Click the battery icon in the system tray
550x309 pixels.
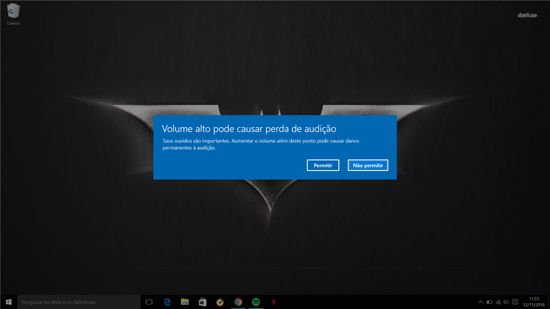point(489,302)
